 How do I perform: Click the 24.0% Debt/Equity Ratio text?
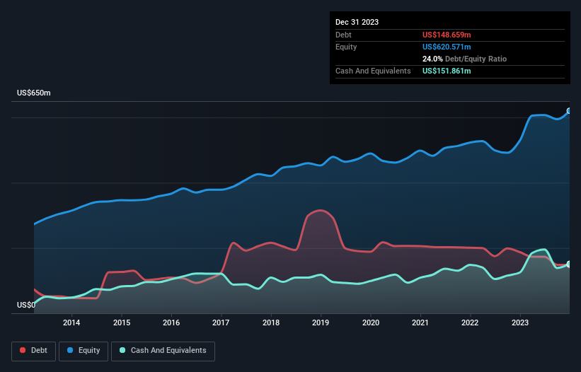(464, 59)
